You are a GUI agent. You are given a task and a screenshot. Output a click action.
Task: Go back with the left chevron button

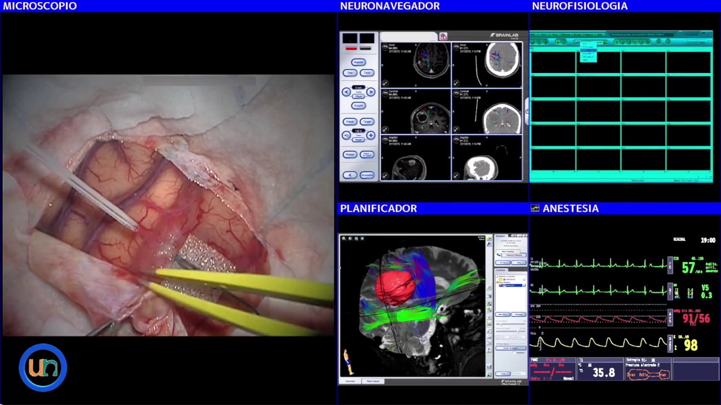[350, 175]
